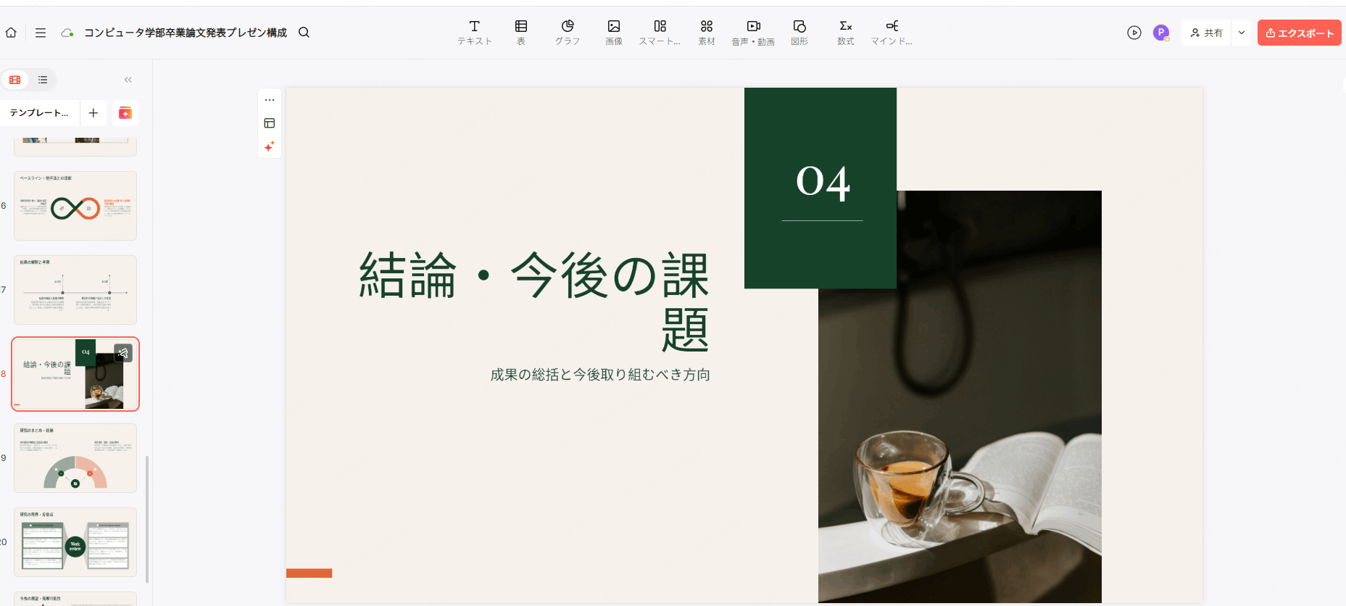Screen dimensions: 1346x606
Task: Open search with the magnifier icon
Action: pos(304,33)
